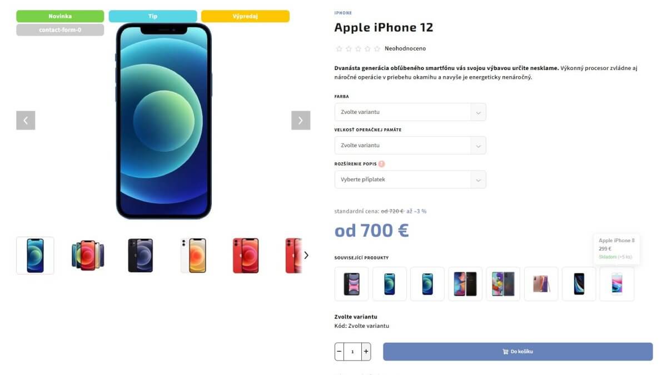Open the Apple iPhone 8 related product
The image size is (667, 375).
[617, 284]
